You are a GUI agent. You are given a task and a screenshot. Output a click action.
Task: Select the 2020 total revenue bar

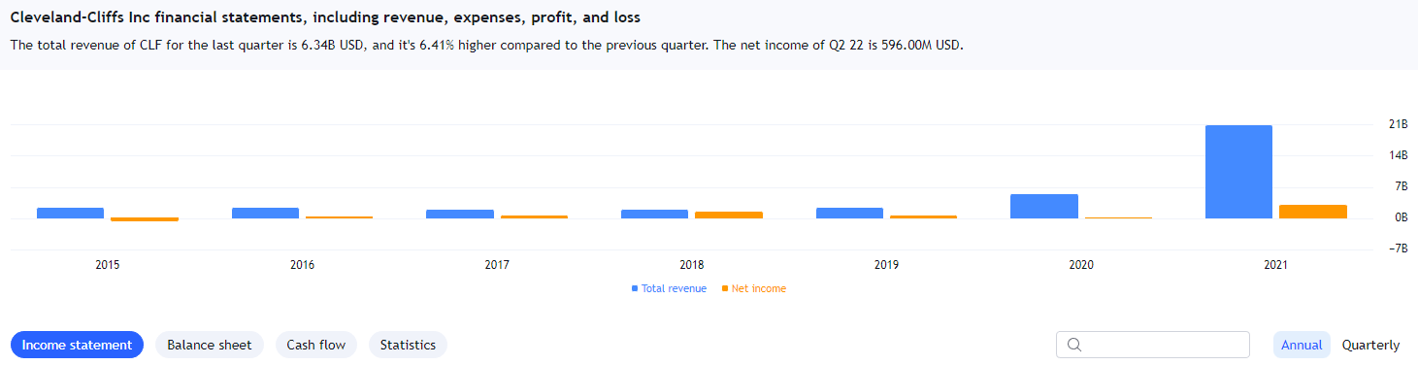[x=1044, y=206]
